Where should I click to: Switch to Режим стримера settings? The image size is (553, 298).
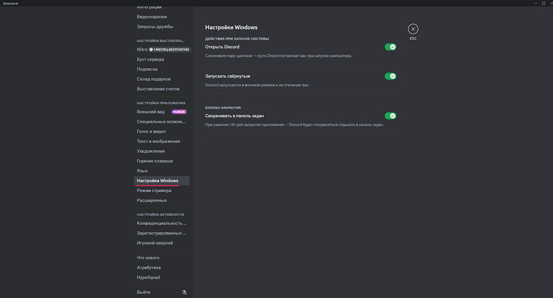(x=154, y=191)
